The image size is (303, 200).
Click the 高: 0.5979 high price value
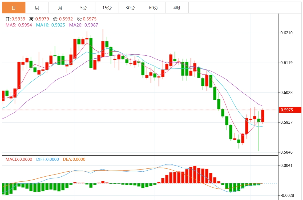click(x=39, y=19)
